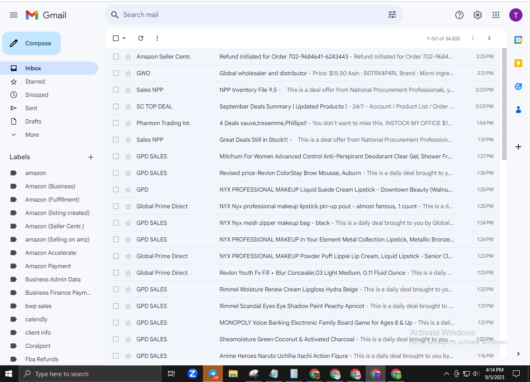Image resolution: width=530 pixels, height=382 pixels.
Task: Tick the Great Deals Still in Stock email
Action: pos(116,140)
